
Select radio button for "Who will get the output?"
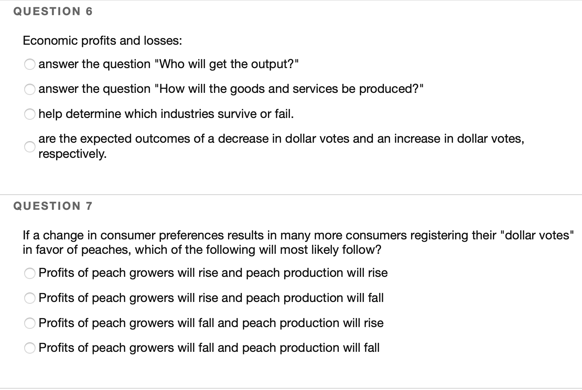pyautogui.click(x=30, y=64)
